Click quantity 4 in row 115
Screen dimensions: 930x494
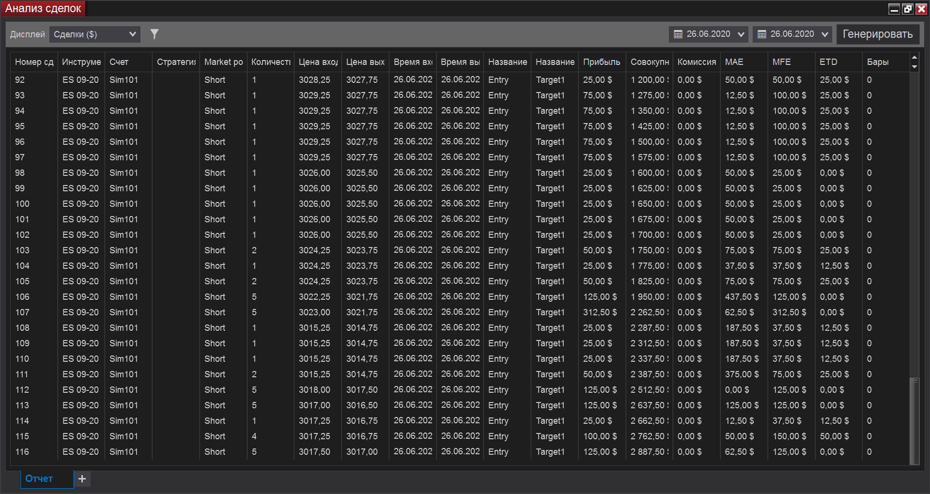click(x=254, y=436)
